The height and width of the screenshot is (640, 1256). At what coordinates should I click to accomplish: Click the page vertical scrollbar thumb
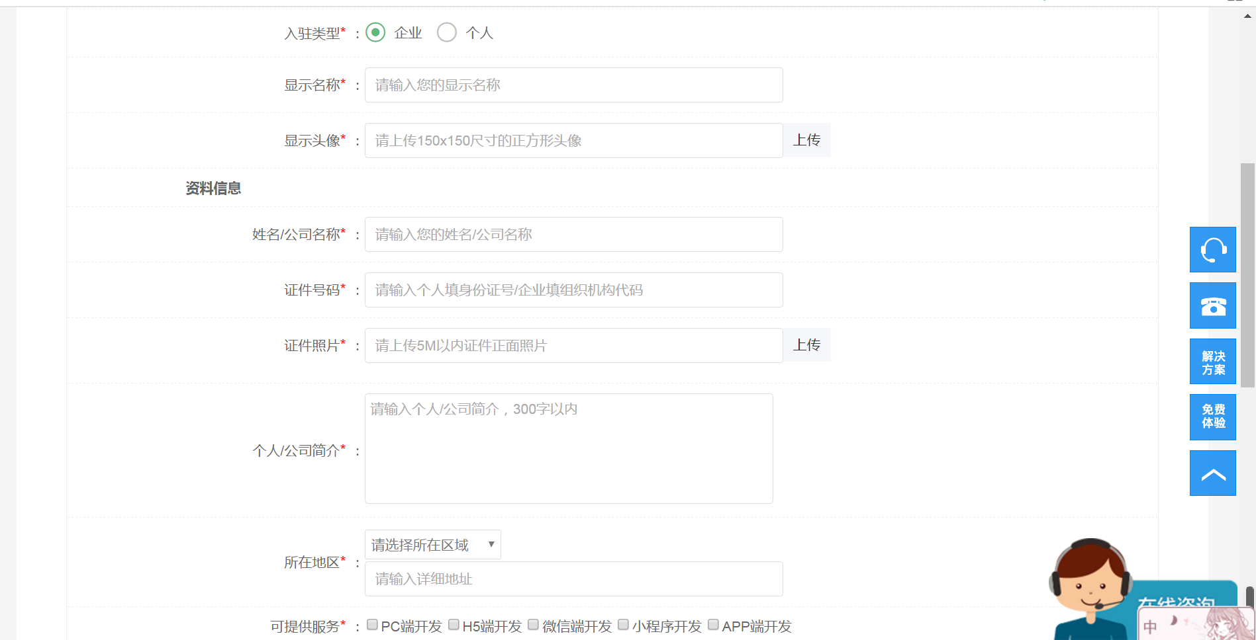coord(1247,274)
